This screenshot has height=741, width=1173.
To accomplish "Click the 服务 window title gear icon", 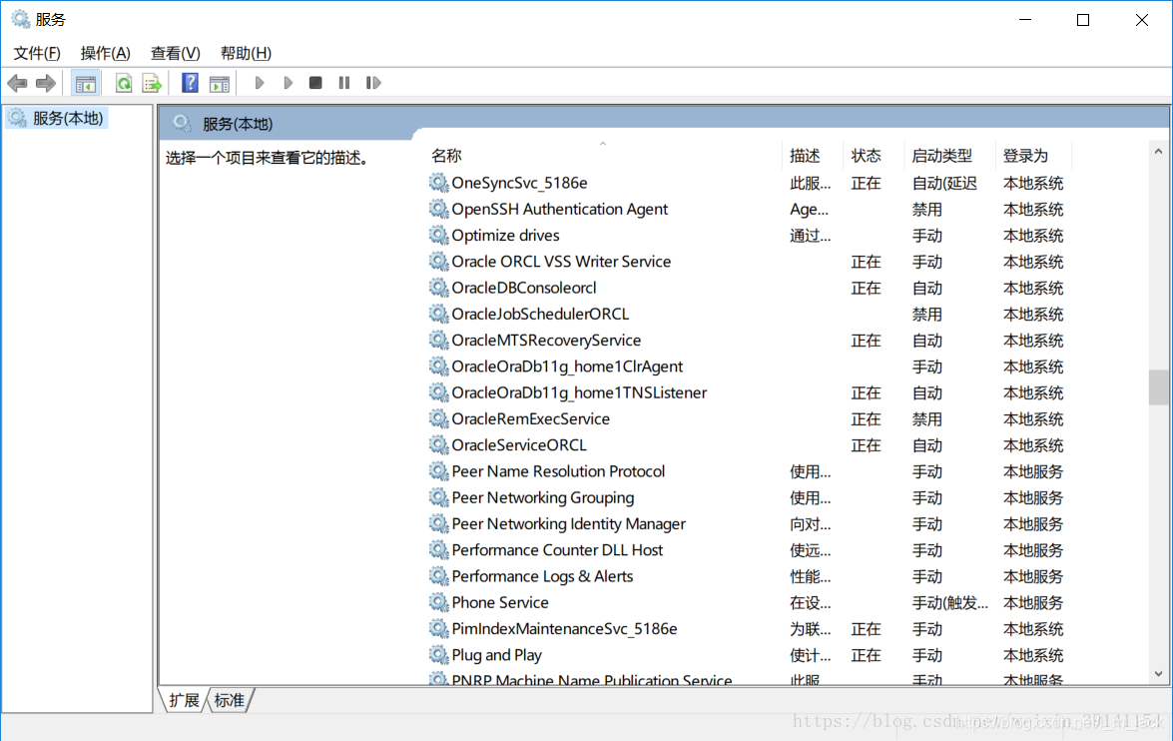I will 20,19.
